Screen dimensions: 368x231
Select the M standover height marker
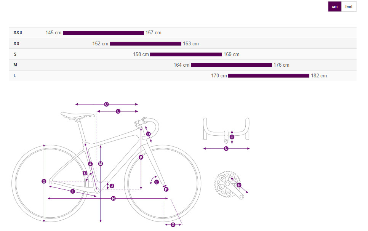coord(101,164)
